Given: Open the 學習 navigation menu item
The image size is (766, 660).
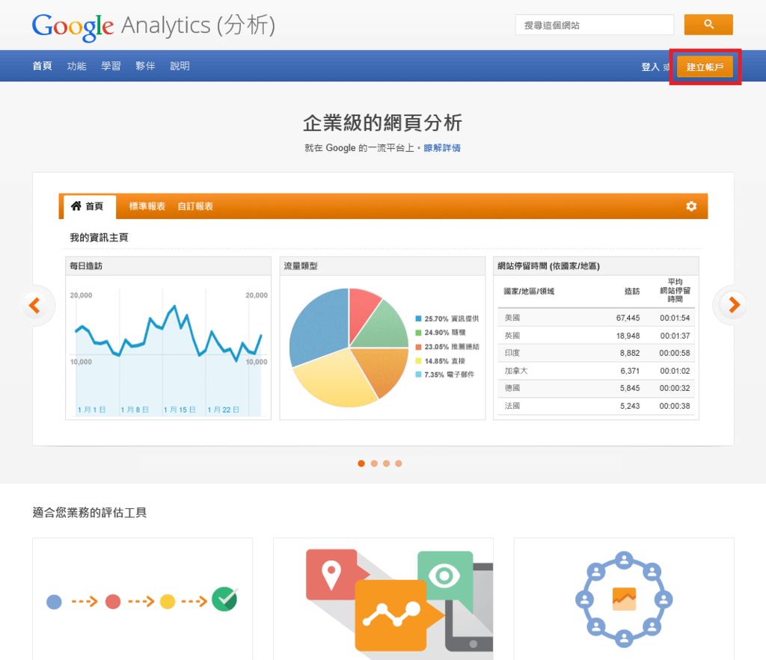Looking at the screenshot, I should click(x=111, y=66).
